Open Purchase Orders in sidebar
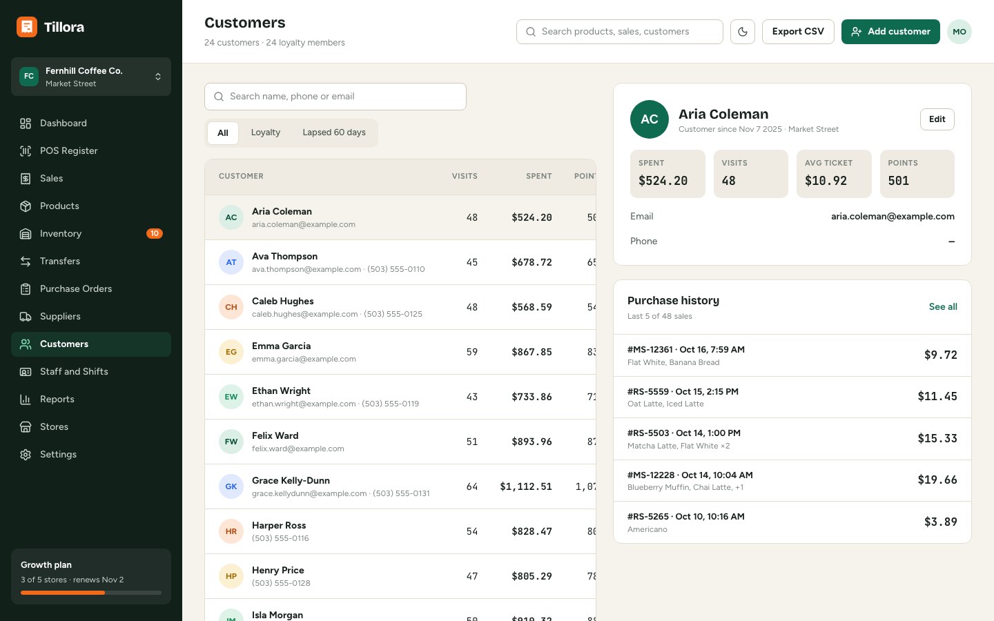The width and height of the screenshot is (994, 621). (91, 289)
